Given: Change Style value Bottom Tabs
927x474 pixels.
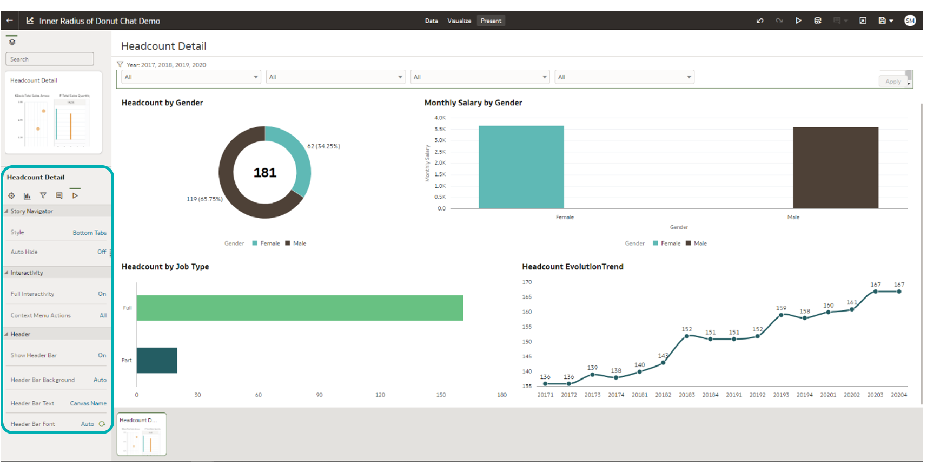Looking at the screenshot, I should (x=90, y=233).
